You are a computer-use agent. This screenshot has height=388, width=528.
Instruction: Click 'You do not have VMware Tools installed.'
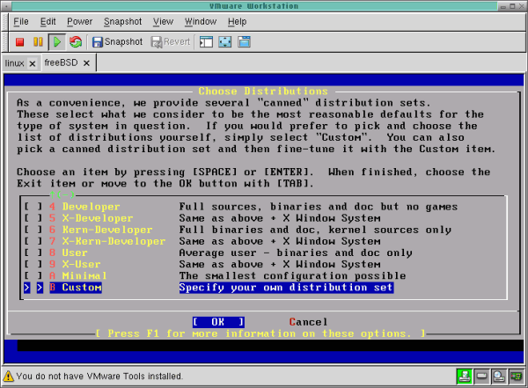pos(99,377)
